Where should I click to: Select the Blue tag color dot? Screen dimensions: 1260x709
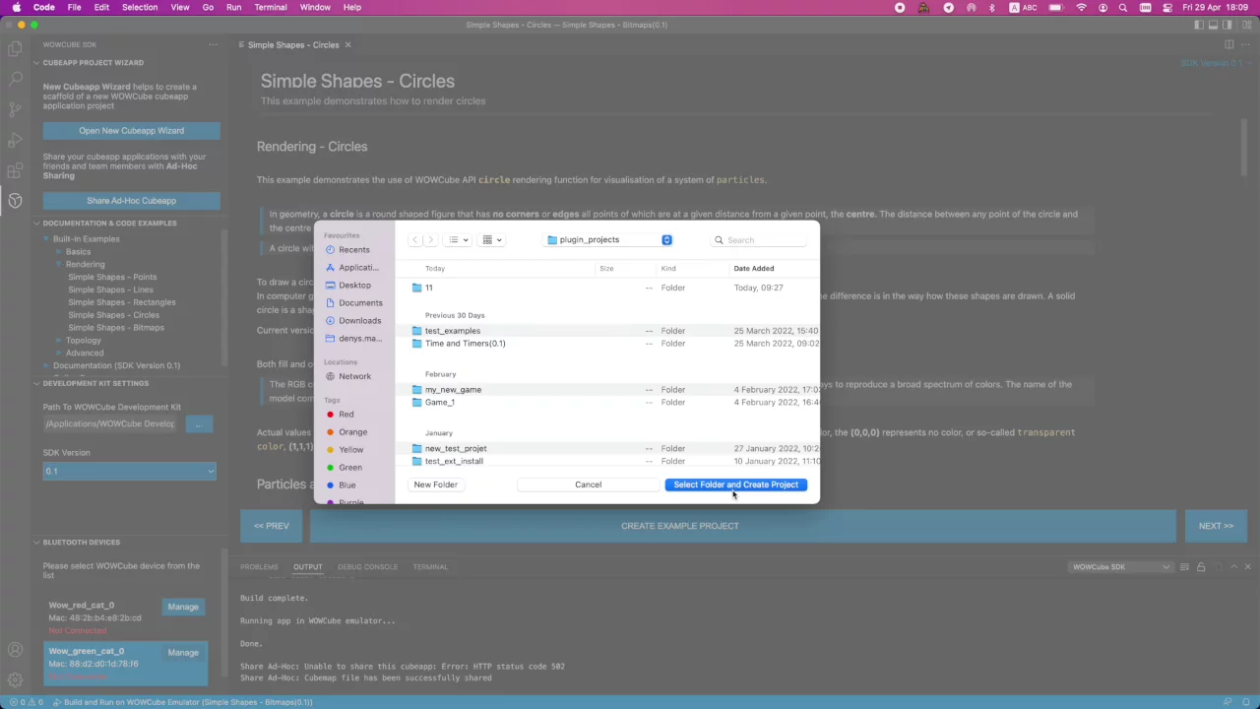330,485
